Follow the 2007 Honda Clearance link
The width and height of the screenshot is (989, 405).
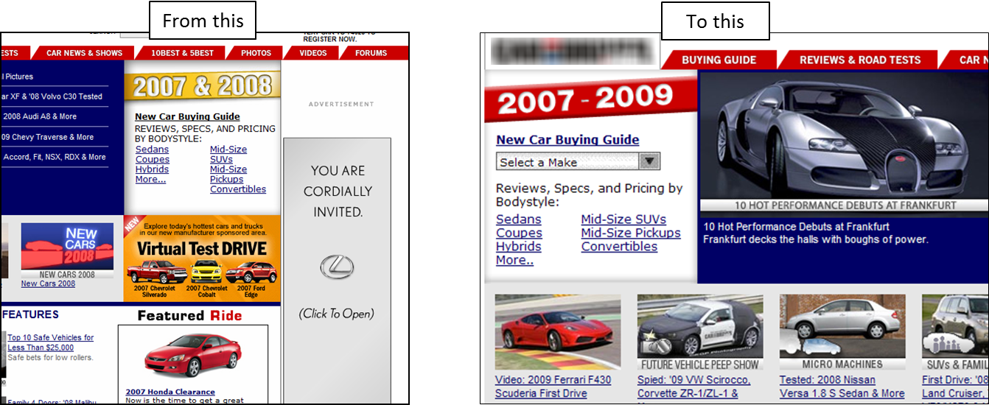pyautogui.click(x=170, y=392)
